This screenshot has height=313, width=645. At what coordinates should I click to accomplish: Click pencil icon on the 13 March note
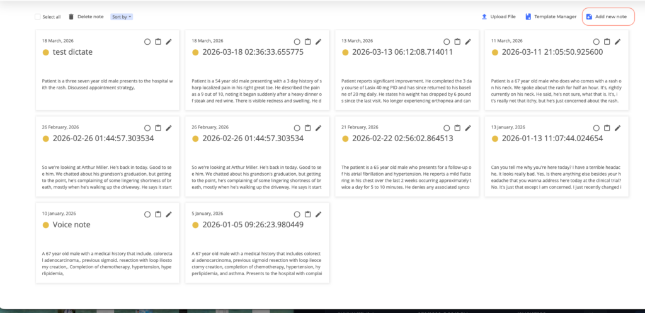tap(468, 42)
